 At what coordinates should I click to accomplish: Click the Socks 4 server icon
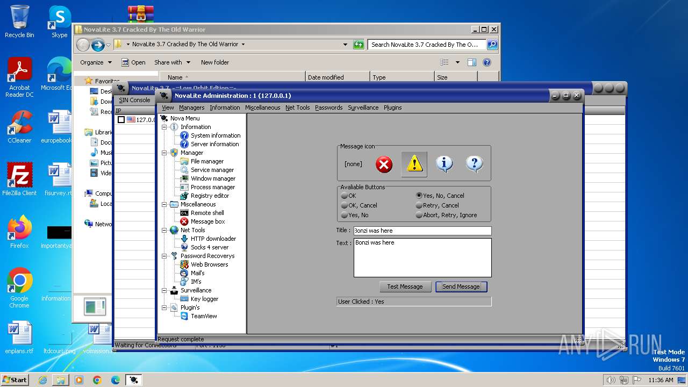pos(184,247)
